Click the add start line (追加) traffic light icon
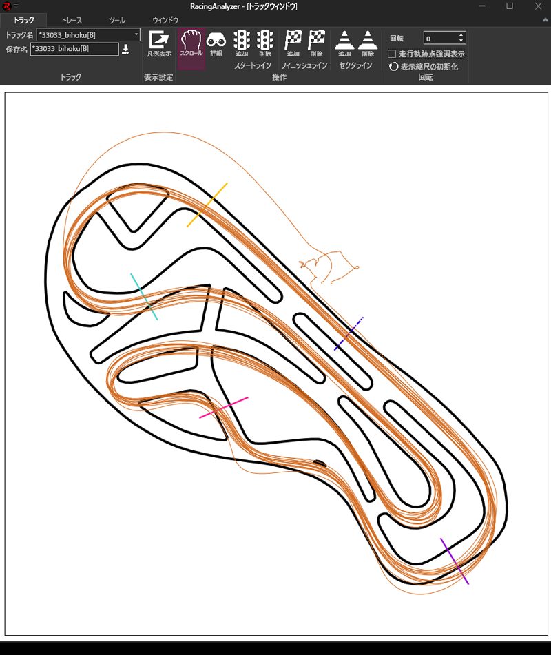The image size is (551, 655). coord(242,43)
